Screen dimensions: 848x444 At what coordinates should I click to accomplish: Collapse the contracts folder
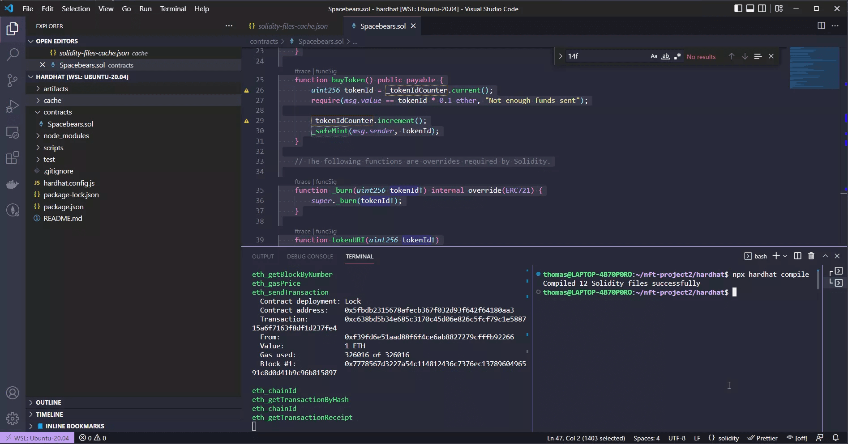coord(38,112)
